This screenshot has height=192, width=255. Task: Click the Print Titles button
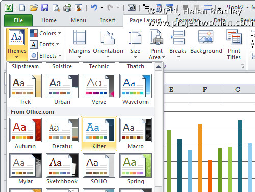pyautogui.click(x=234, y=44)
